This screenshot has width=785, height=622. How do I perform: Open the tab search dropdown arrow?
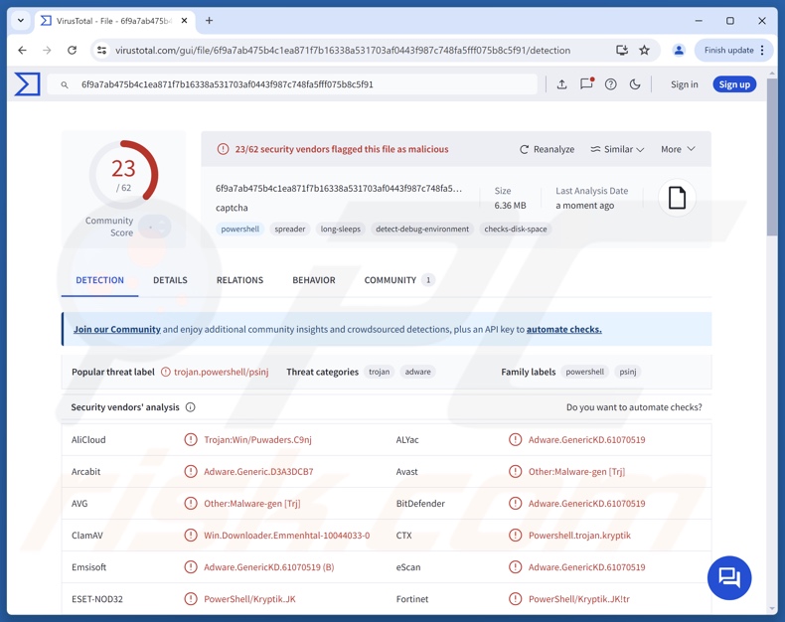click(21, 21)
